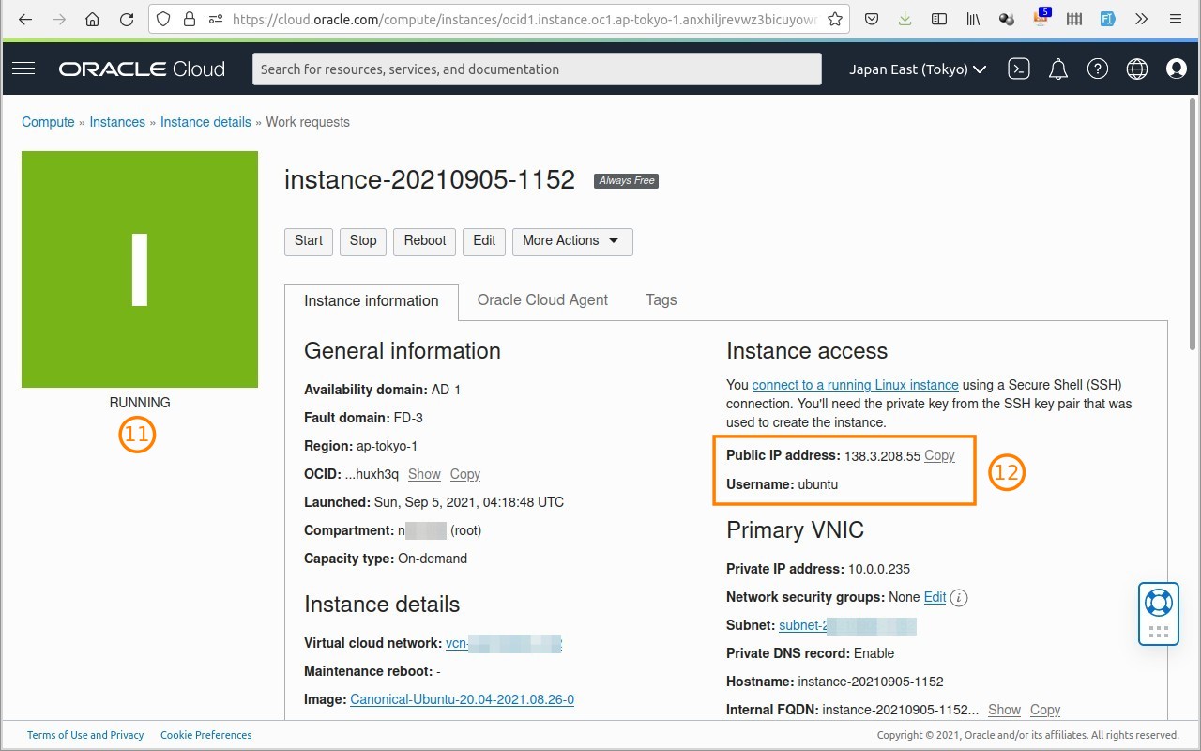Click the life-ring support widget icon
Image resolution: width=1201 pixels, height=751 pixels.
click(1159, 603)
